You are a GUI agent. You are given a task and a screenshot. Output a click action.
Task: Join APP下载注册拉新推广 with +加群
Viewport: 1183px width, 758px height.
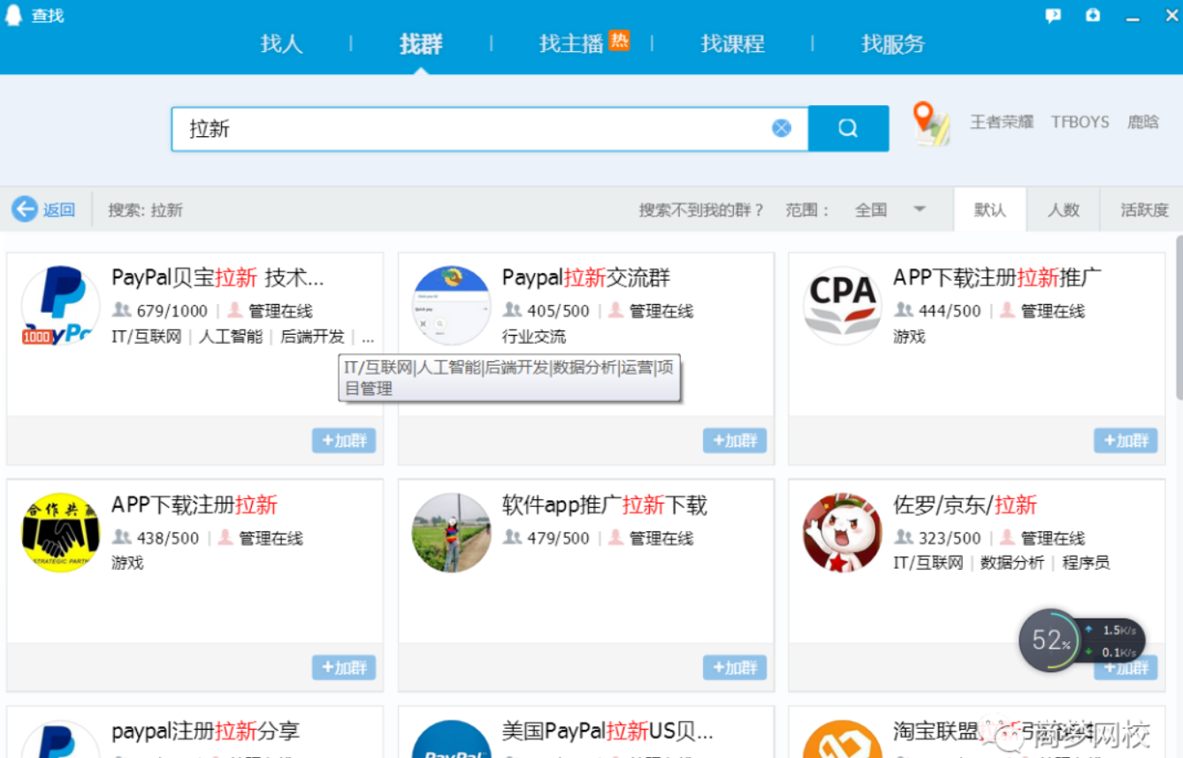[1126, 441]
